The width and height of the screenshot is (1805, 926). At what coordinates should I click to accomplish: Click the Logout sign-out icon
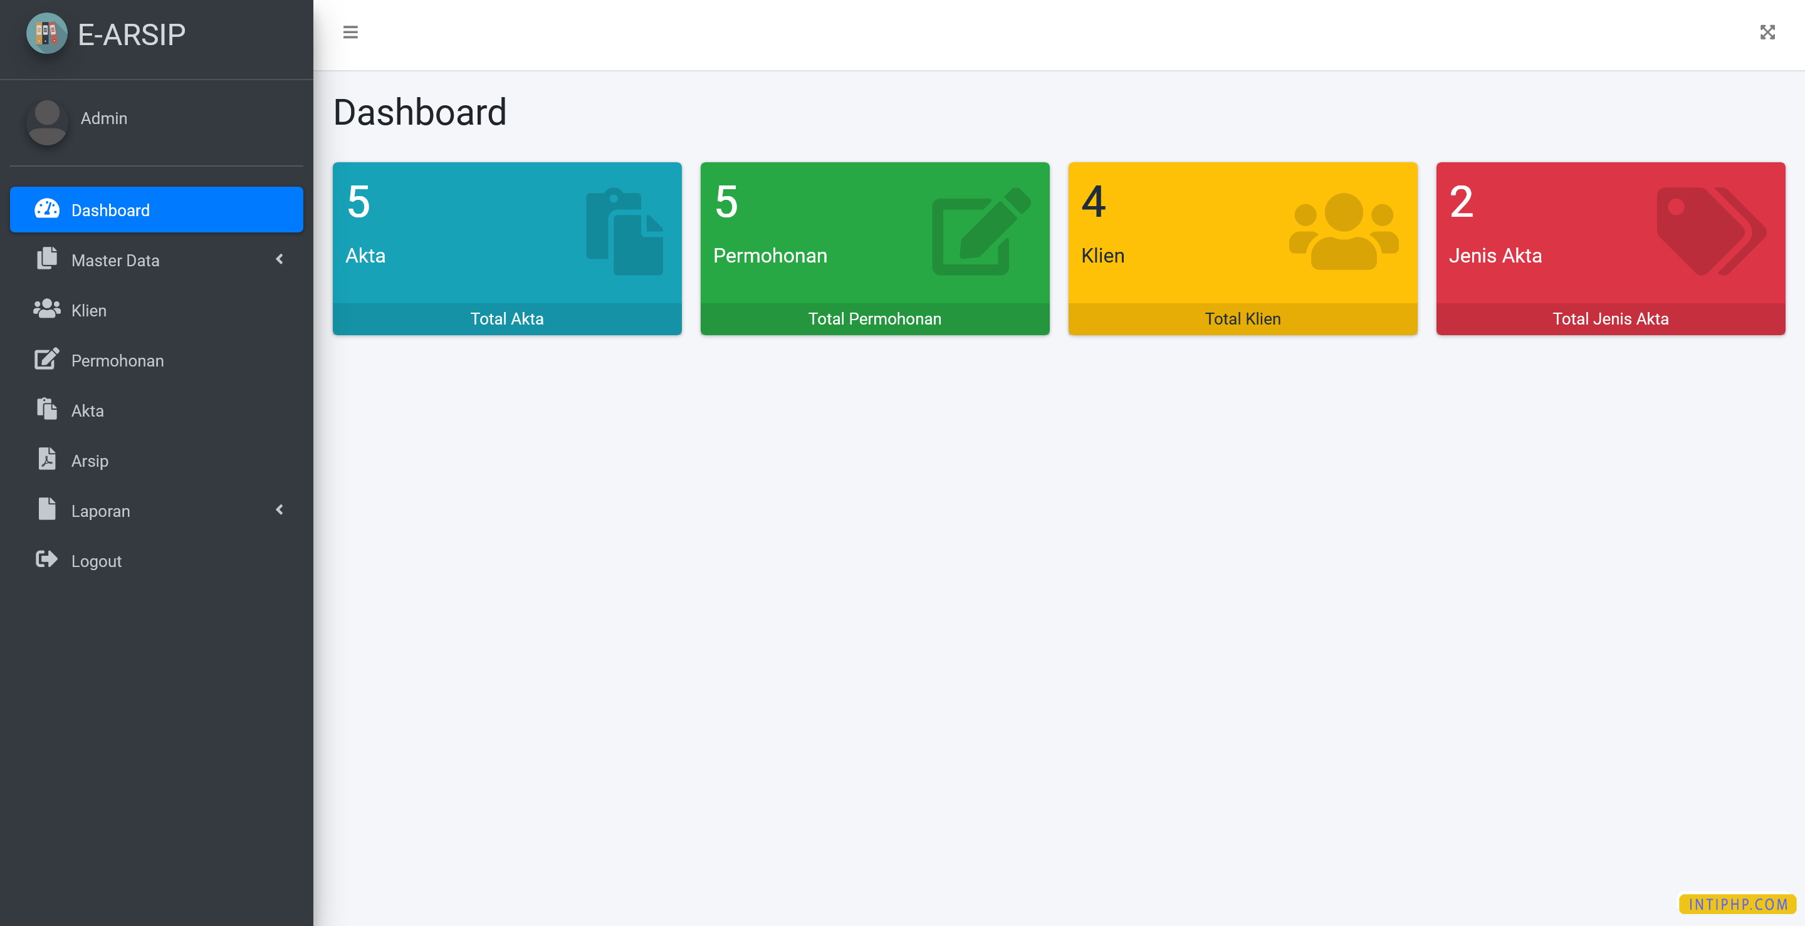coord(47,559)
